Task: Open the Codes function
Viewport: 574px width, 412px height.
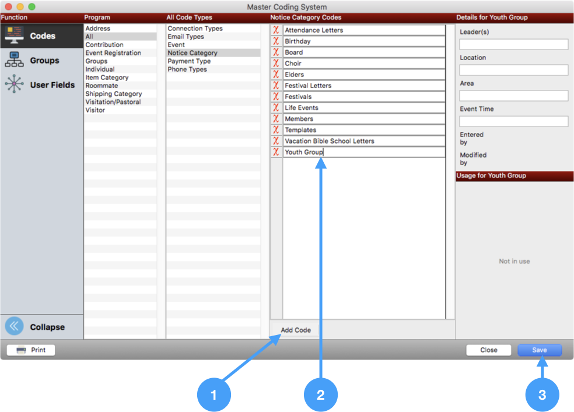Action: [42, 36]
